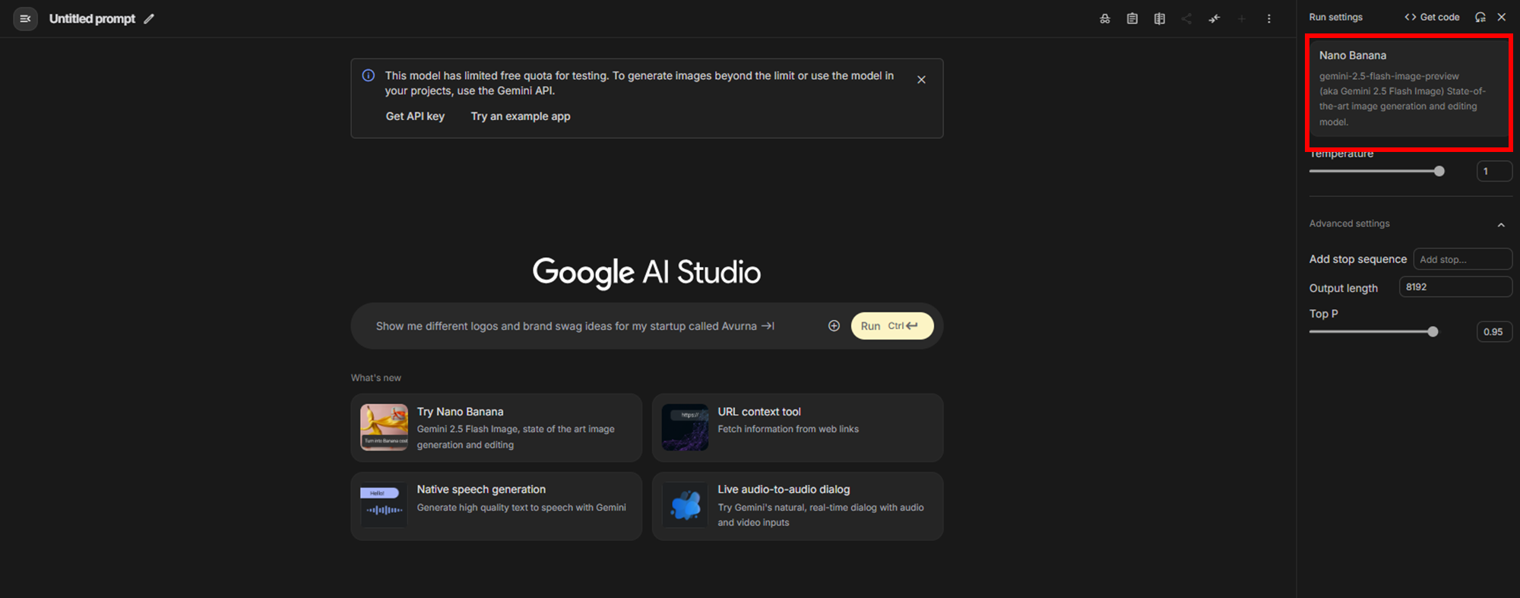Click the URL context tool thumbnail
The image size is (1520, 598).
(x=685, y=427)
